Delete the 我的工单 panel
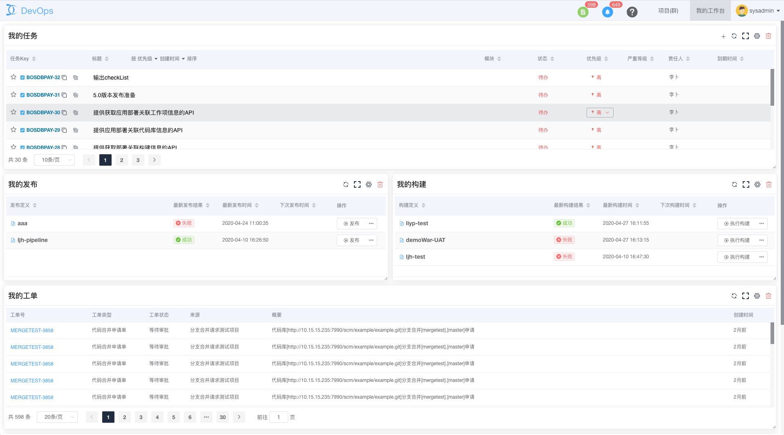Viewport: 784px width, 435px height. click(x=768, y=296)
